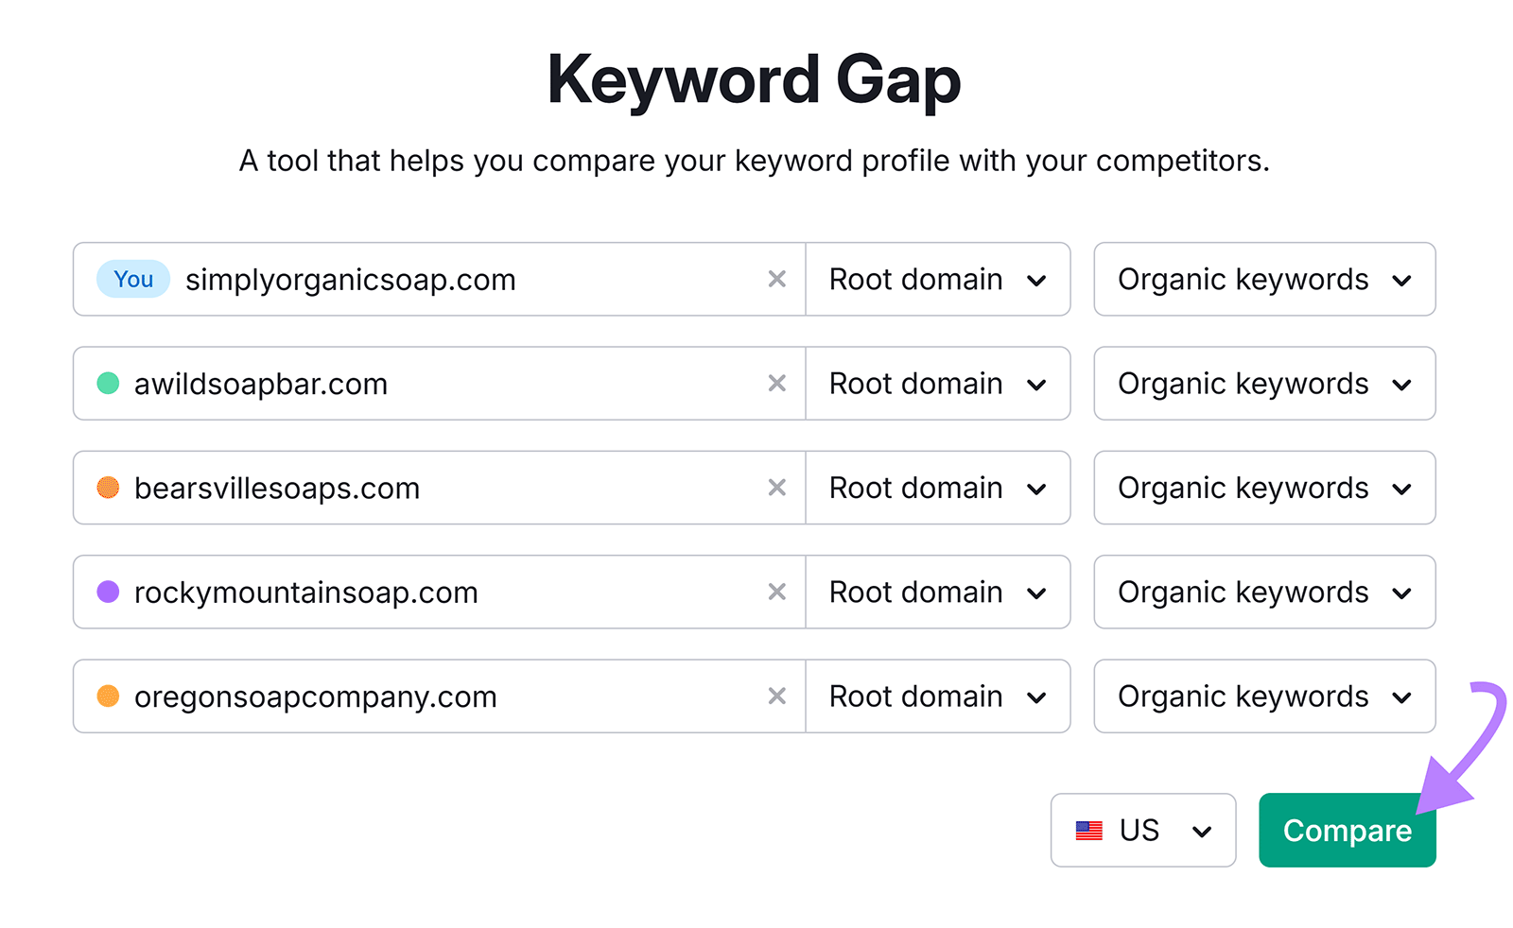The width and height of the screenshot is (1513, 928).
Task: Click the Compare button
Action: tap(1347, 830)
